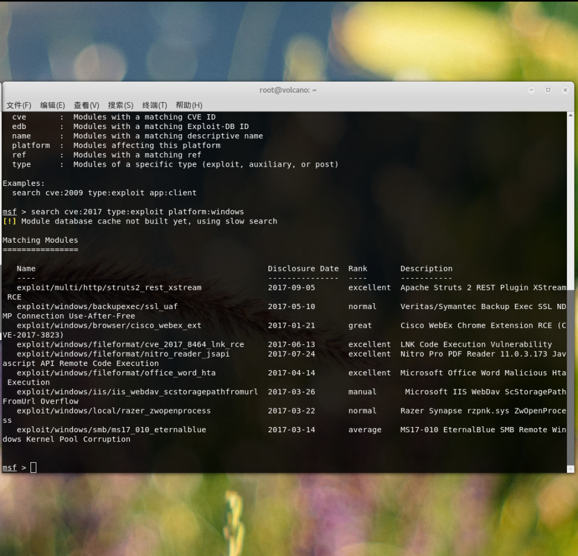Click the [!] warning marker

[9, 221]
